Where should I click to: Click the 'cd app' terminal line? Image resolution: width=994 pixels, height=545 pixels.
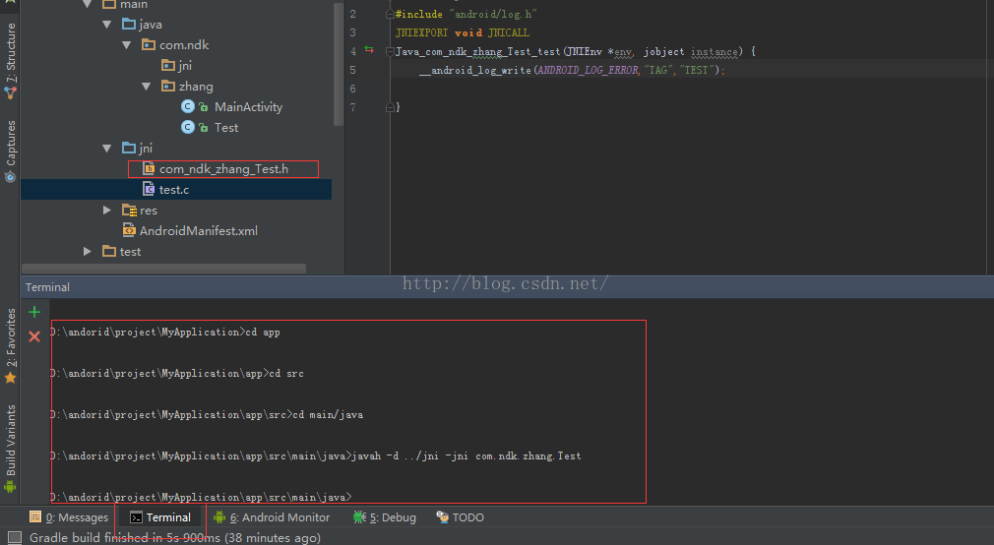click(x=166, y=333)
